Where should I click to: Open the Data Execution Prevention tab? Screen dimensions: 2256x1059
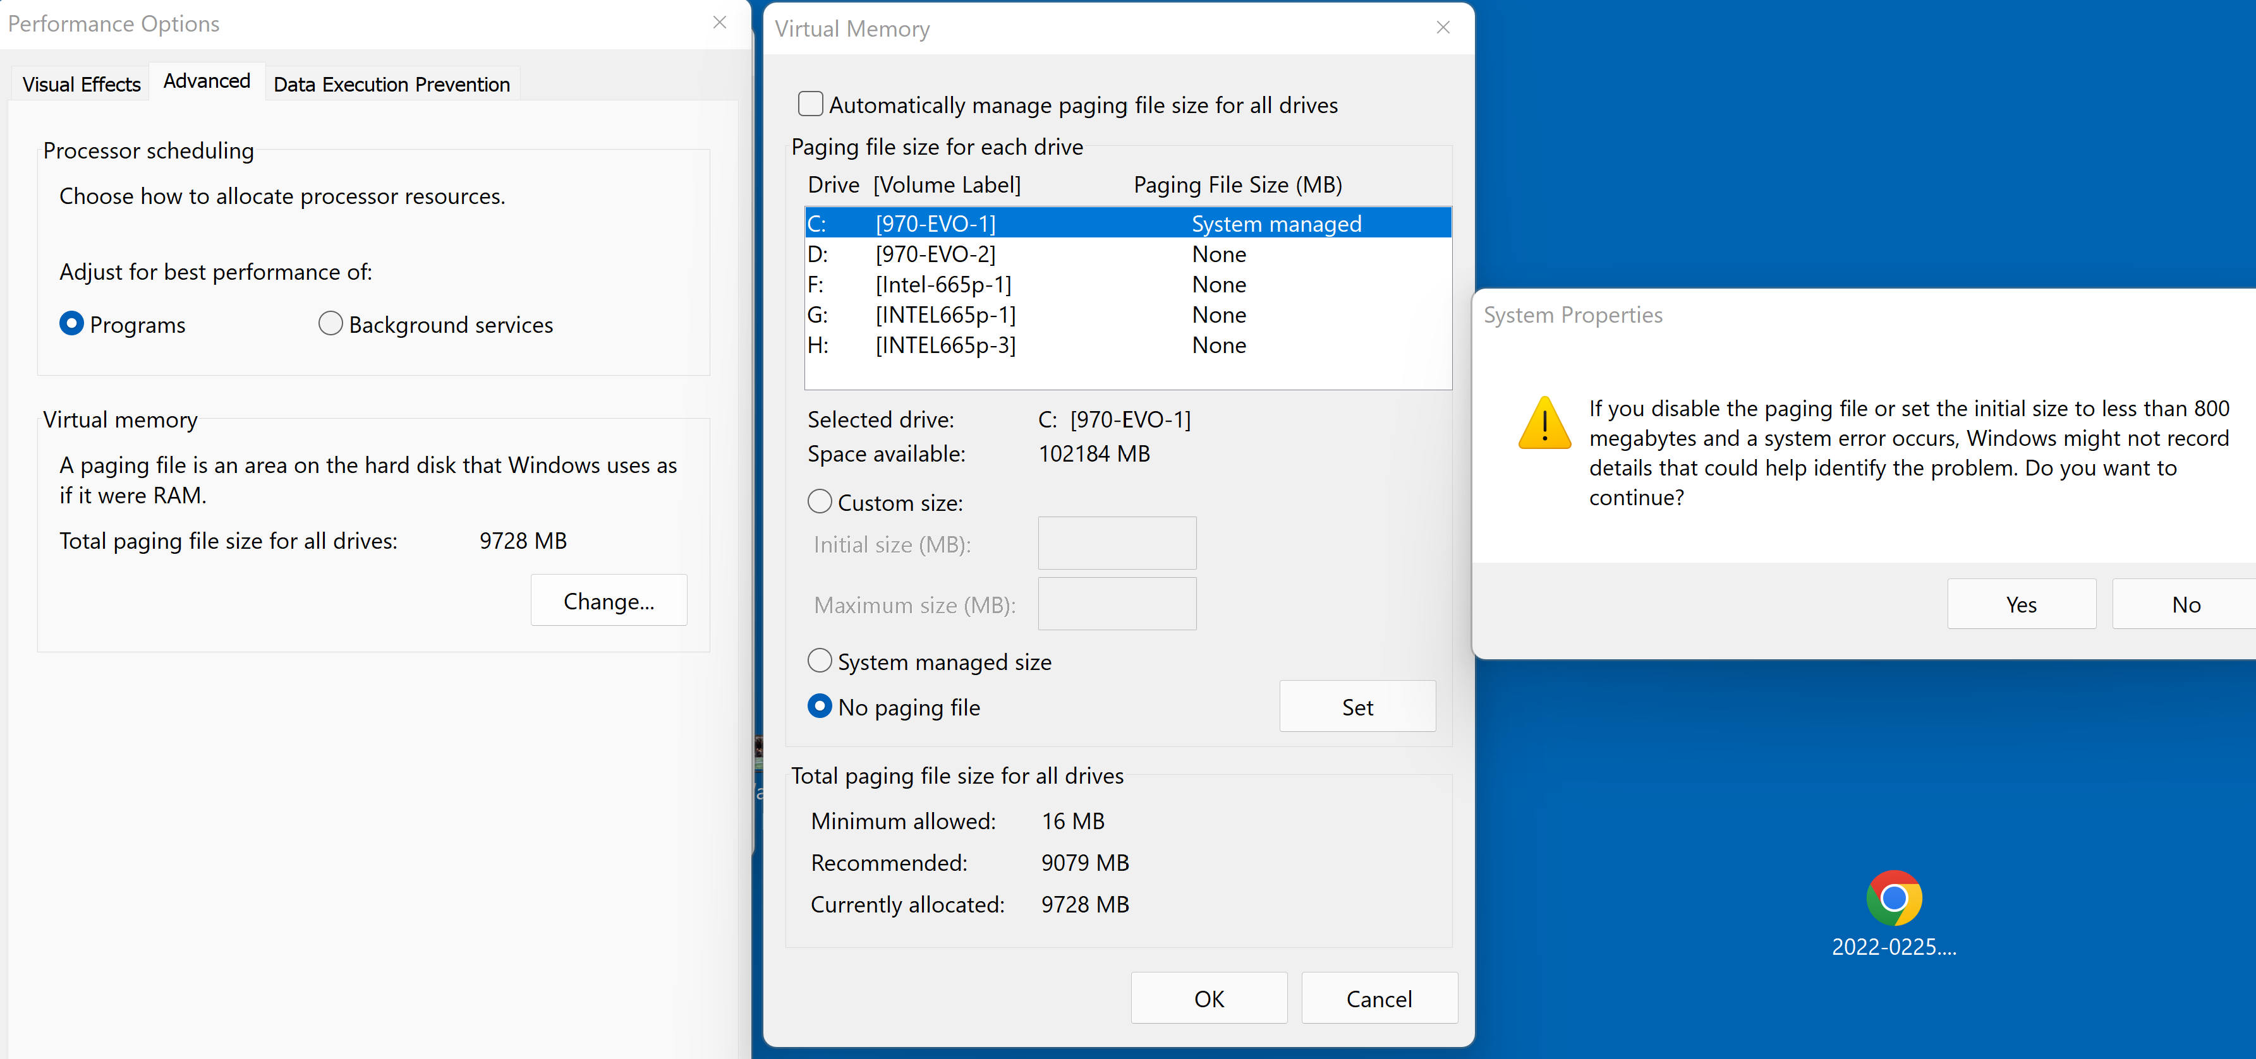(x=391, y=84)
